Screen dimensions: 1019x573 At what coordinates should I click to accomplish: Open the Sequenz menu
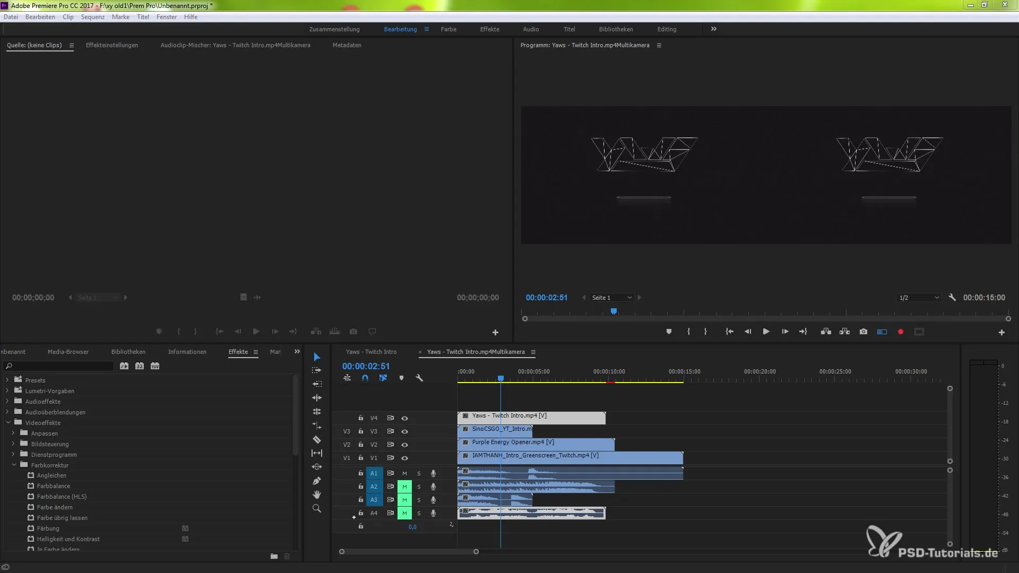tap(93, 17)
